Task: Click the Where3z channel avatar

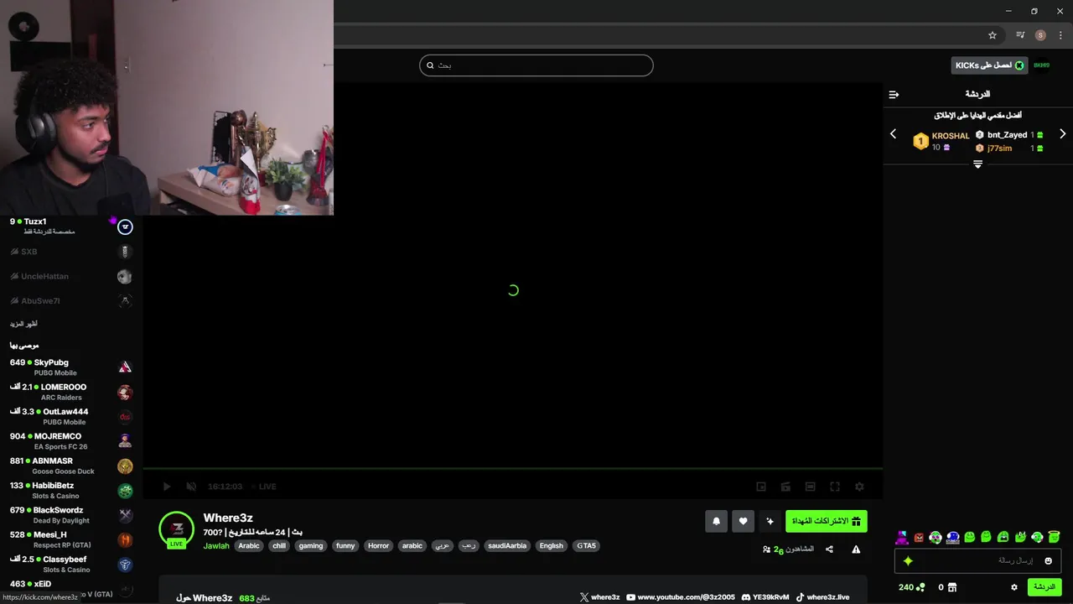Action: [177, 528]
